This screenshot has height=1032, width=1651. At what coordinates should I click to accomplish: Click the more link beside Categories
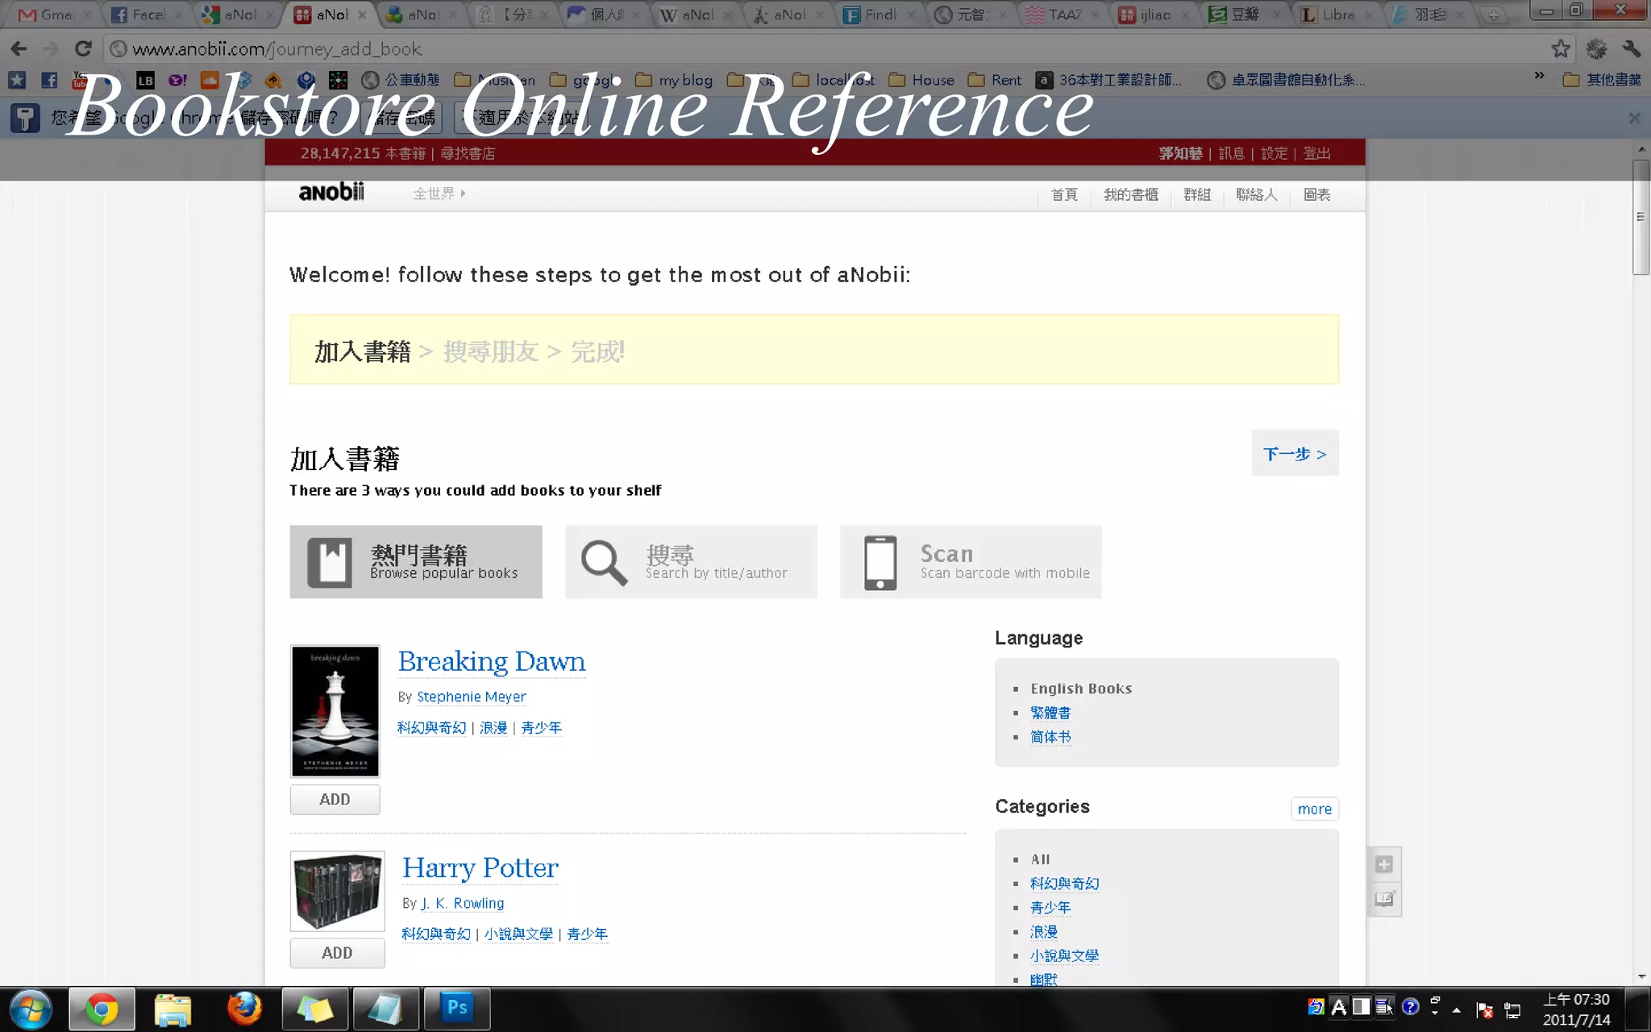[x=1315, y=809]
